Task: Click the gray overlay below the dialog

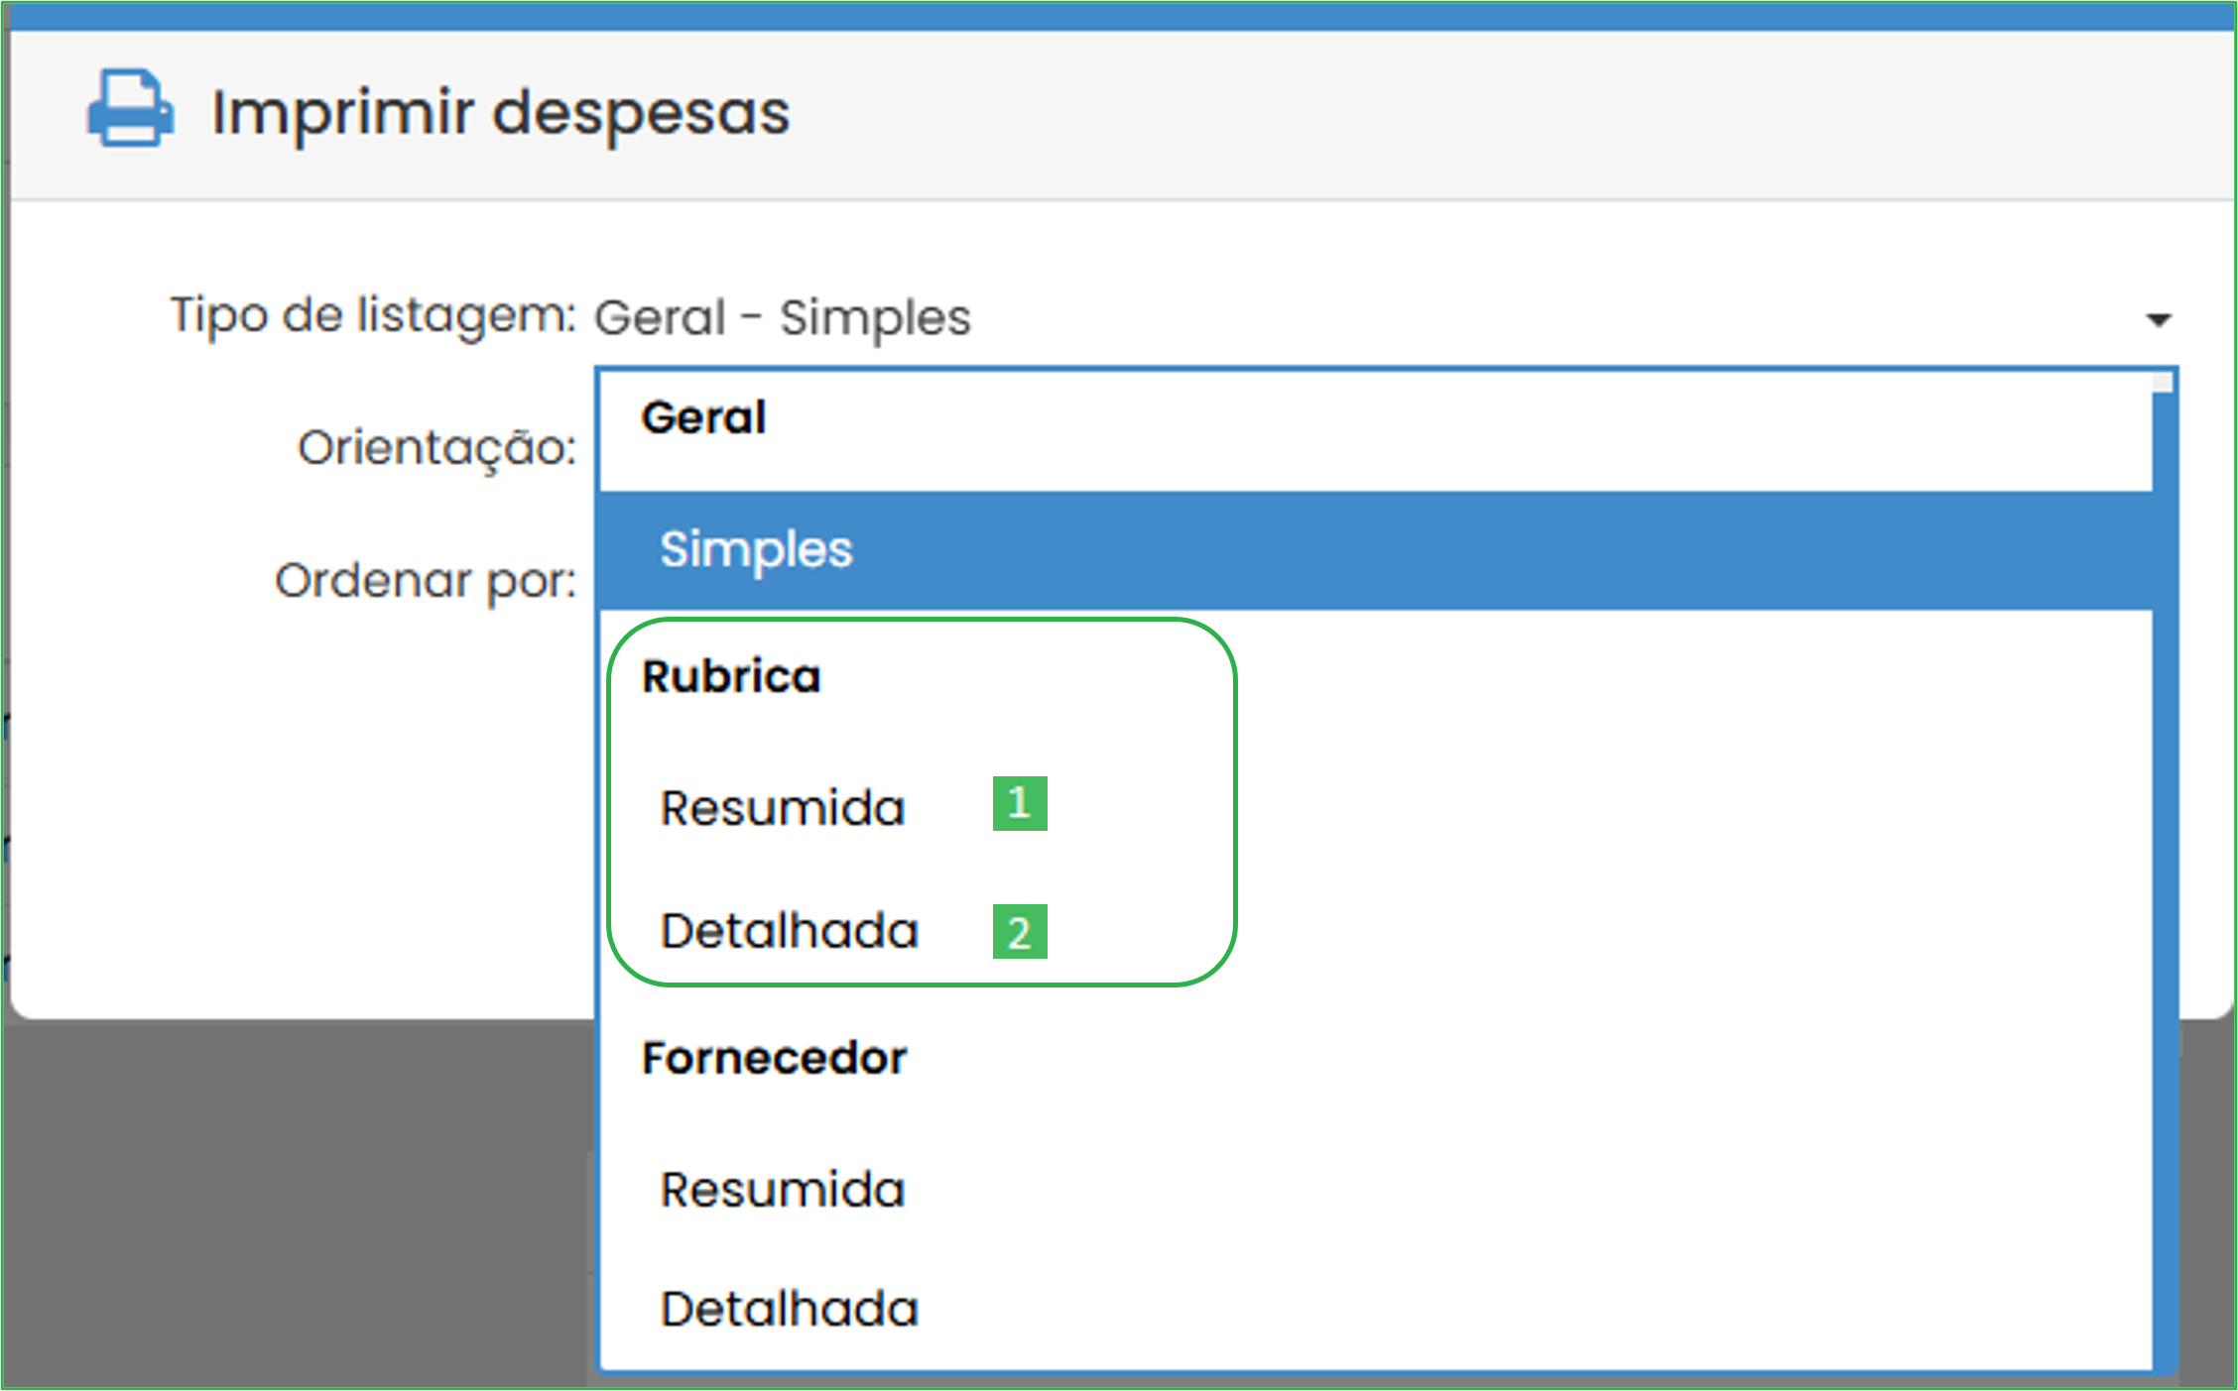Action: tap(298, 1200)
